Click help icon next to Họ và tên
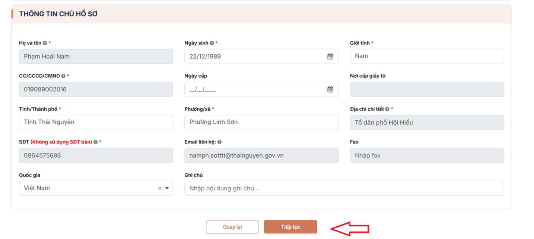The width and height of the screenshot is (534, 239). [x=45, y=43]
